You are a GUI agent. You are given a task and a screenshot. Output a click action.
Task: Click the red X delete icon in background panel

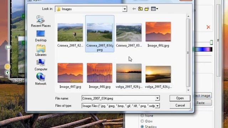(208, 27)
